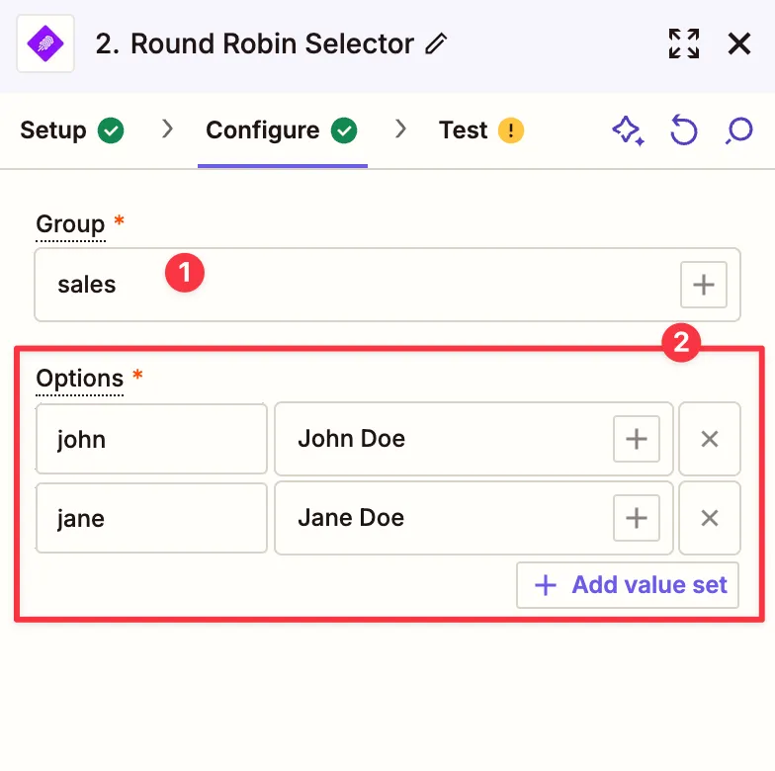Click the pencil icon to rename step

point(436,44)
